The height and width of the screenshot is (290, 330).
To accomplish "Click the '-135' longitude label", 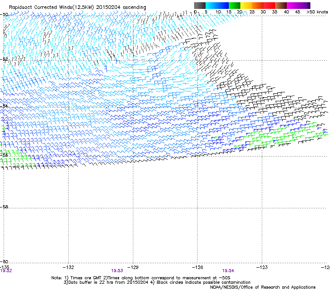I will tap(4, 267).
